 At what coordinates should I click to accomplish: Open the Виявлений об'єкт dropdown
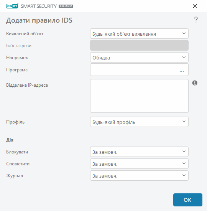(139, 34)
